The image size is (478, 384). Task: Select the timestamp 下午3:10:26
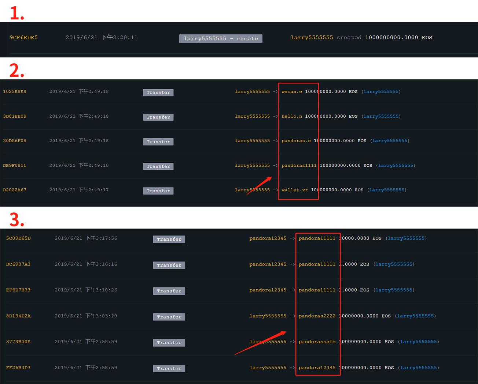coord(102,290)
